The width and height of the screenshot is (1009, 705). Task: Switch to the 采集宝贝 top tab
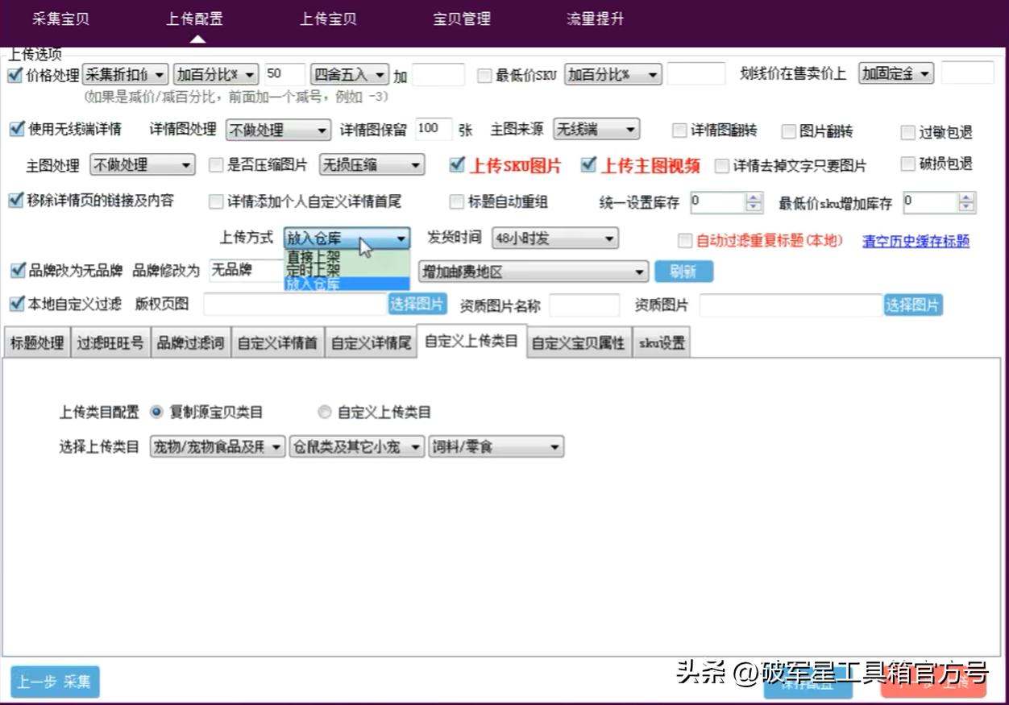[60, 19]
